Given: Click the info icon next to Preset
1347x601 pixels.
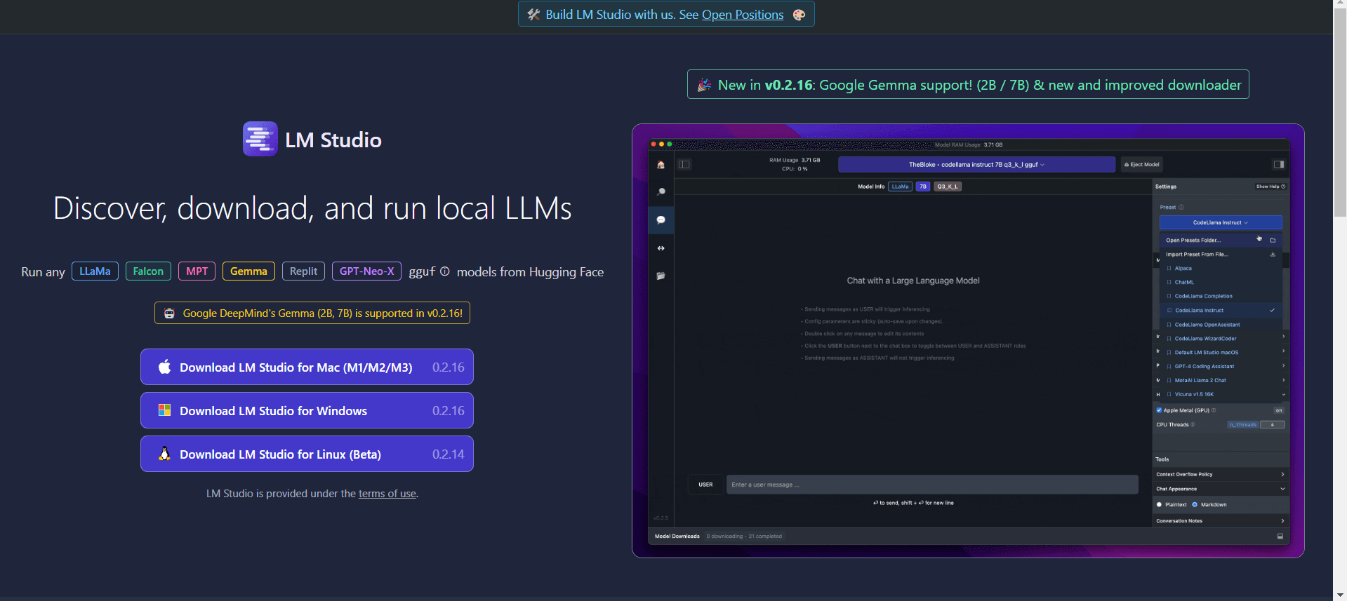Looking at the screenshot, I should coord(1181,207).
